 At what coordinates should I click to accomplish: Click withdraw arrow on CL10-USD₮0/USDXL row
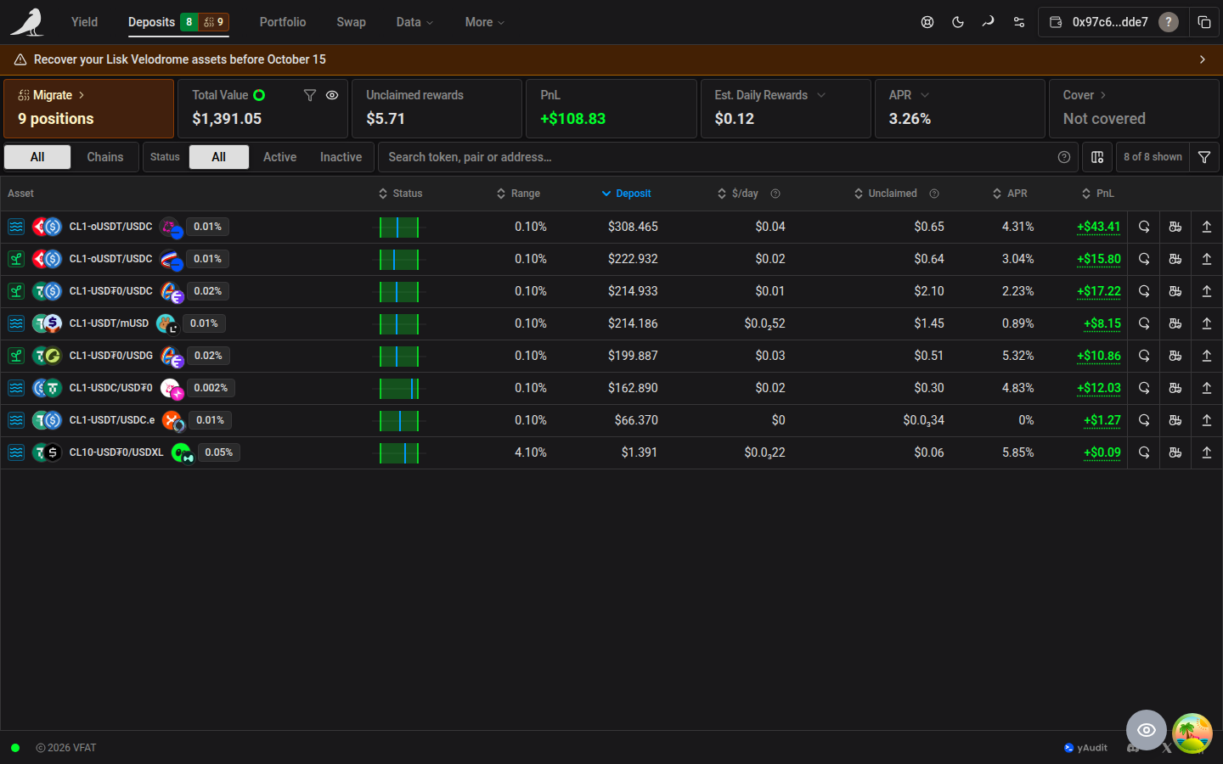tap(1207, 452)
